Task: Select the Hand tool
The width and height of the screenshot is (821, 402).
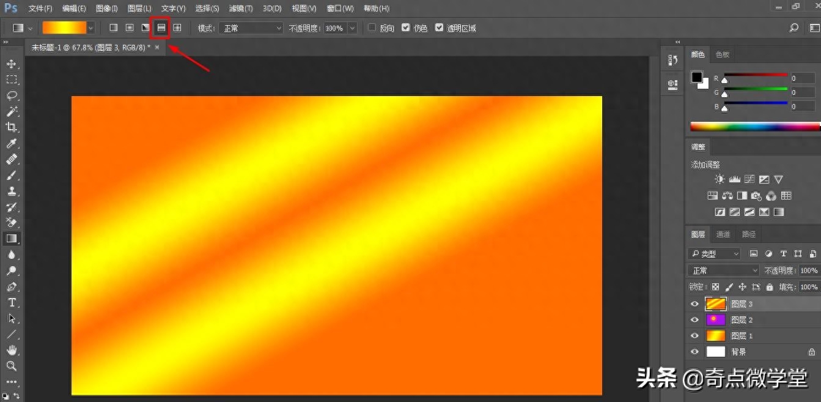Action: coord(12,350)
